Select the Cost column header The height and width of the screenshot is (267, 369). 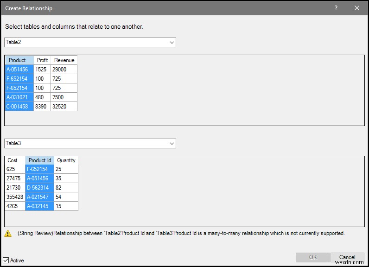tap(15, 160)
